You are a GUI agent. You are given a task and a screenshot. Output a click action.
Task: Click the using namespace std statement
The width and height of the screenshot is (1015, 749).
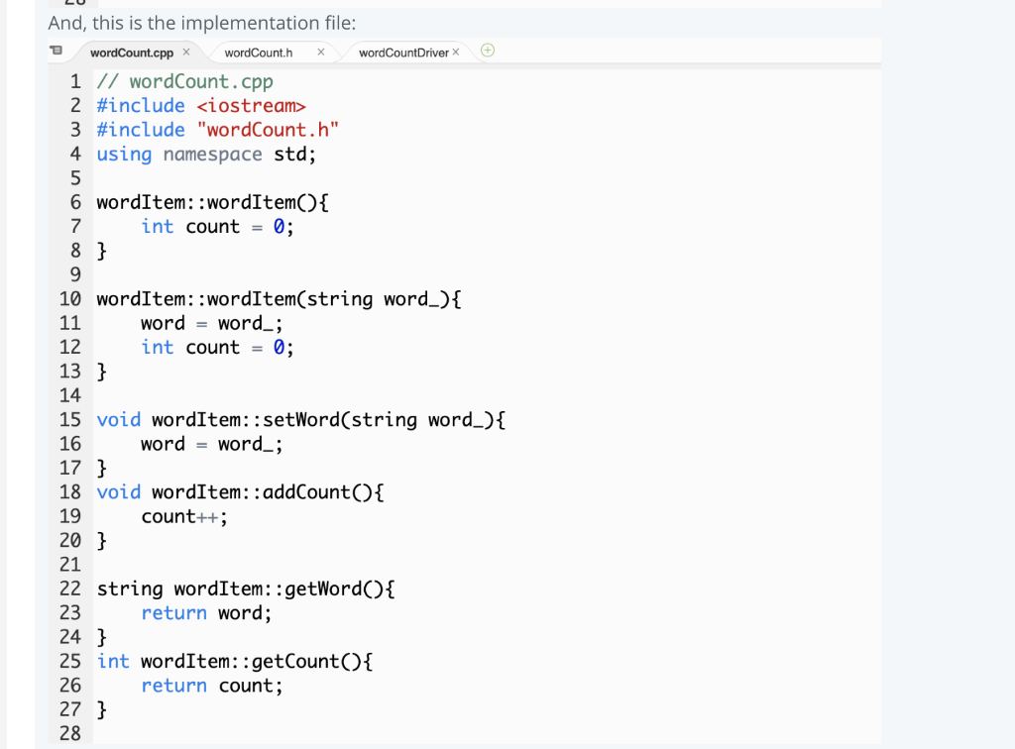[205, 154]
